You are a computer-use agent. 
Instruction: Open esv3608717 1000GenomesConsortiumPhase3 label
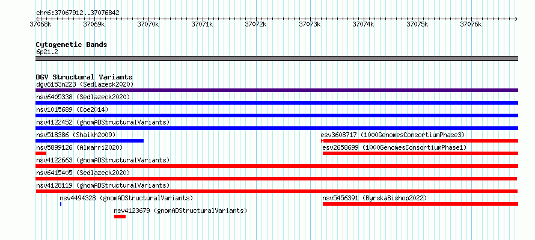click(393, 135)
